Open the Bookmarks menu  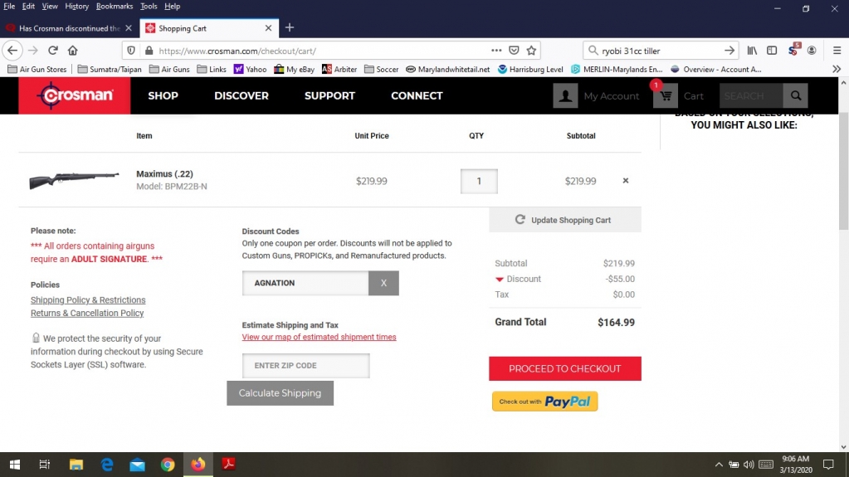(115, 7)
